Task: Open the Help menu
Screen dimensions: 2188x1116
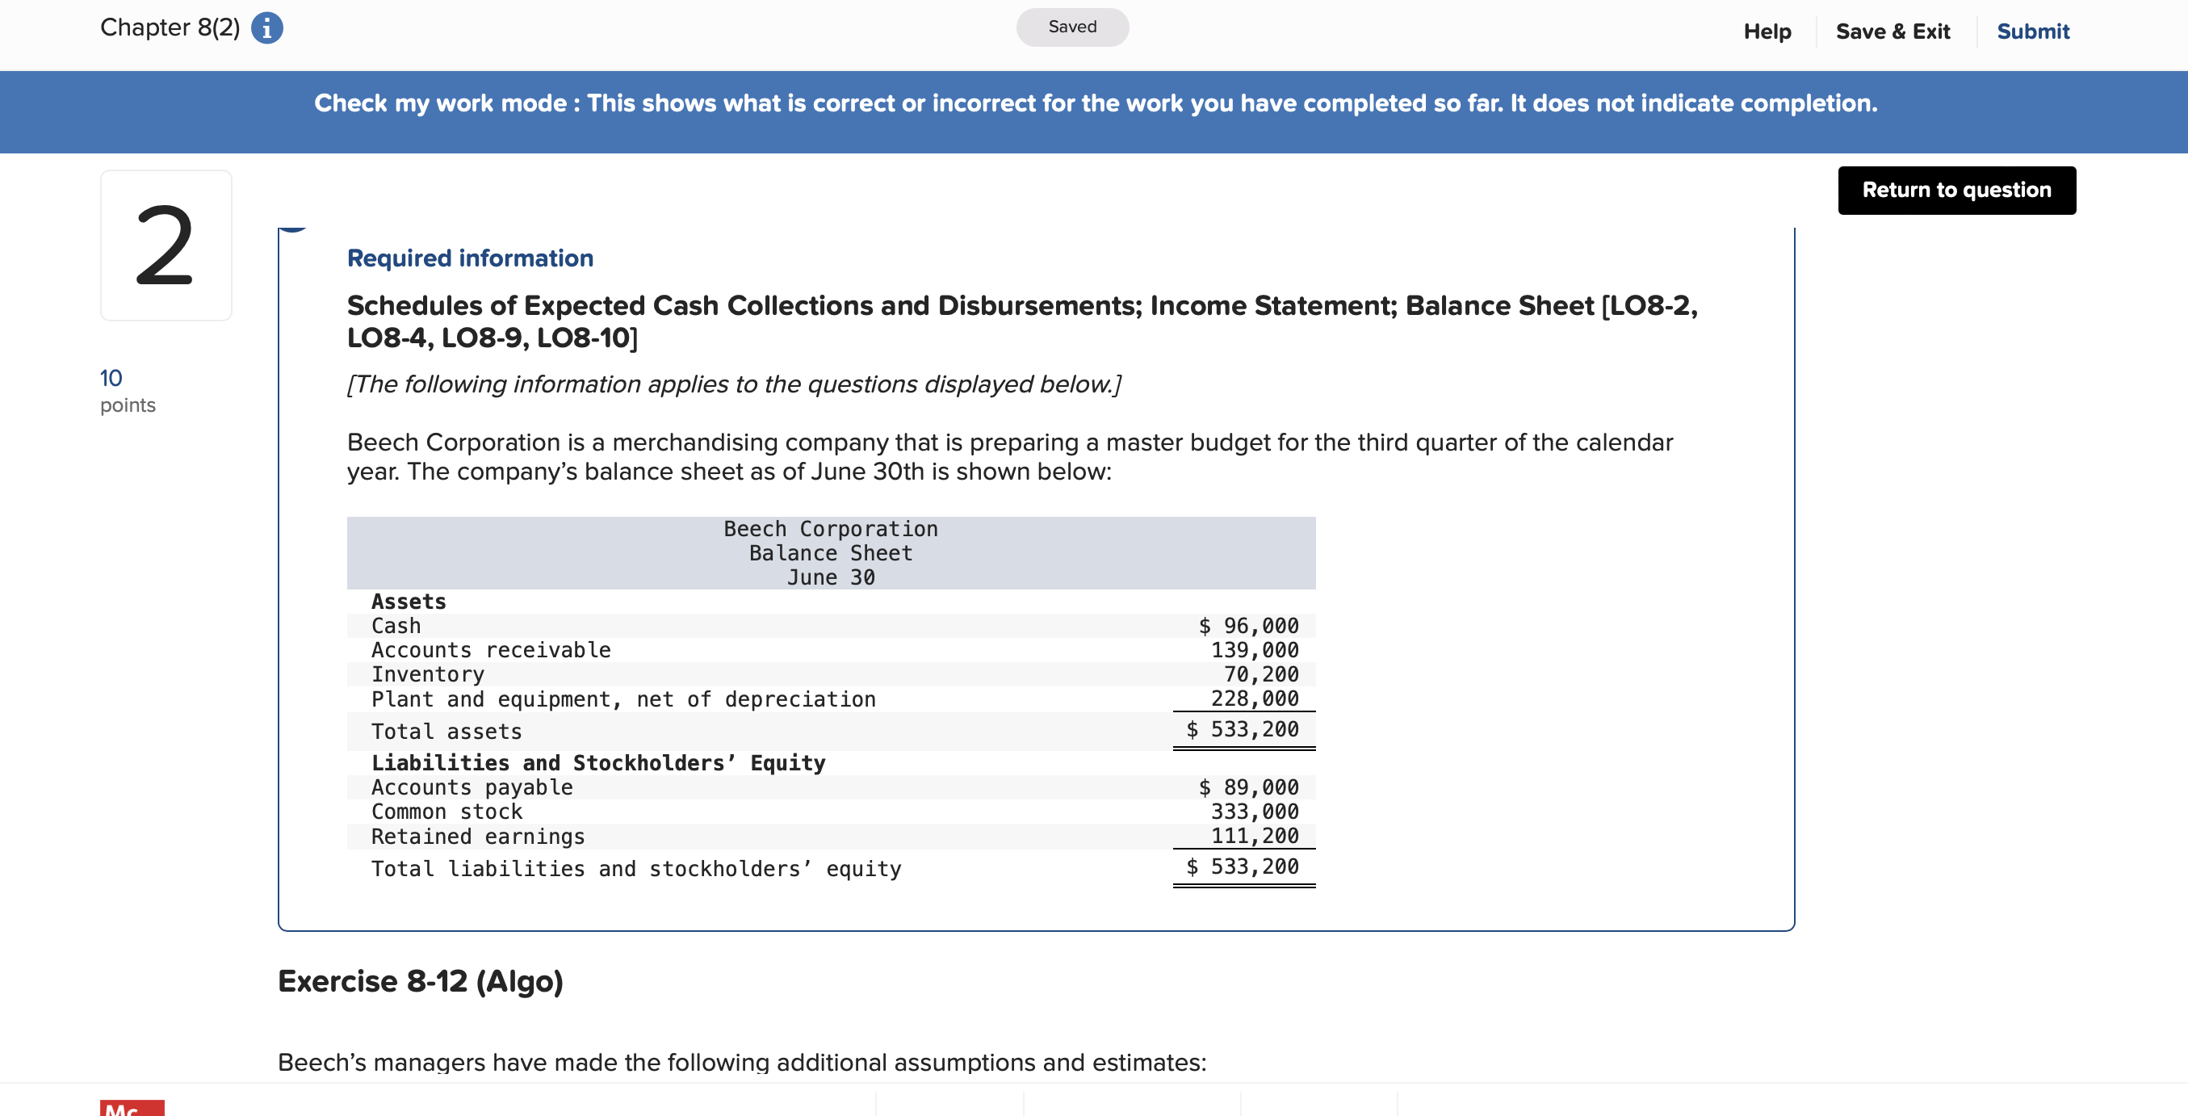Action: coord(1767,31)
